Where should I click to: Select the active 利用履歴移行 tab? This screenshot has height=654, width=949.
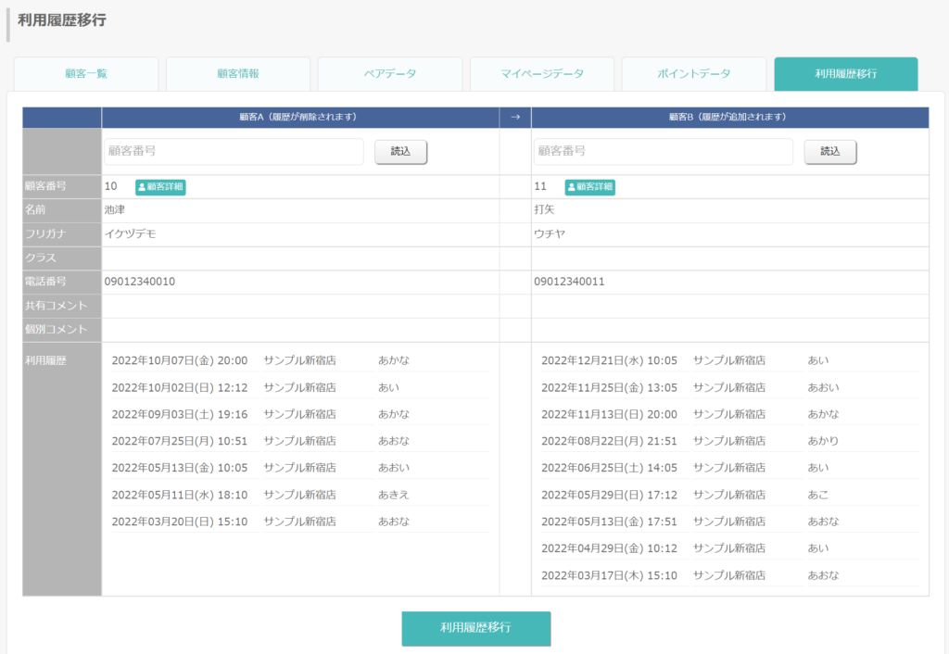[845, 74]
